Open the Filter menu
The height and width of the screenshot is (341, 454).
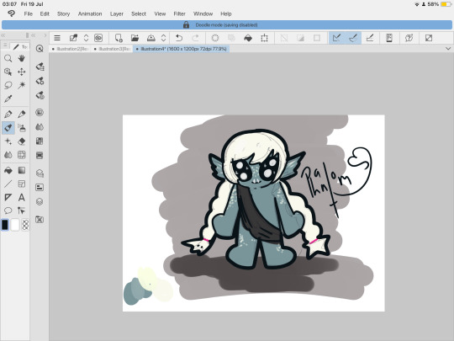(180, 13)
